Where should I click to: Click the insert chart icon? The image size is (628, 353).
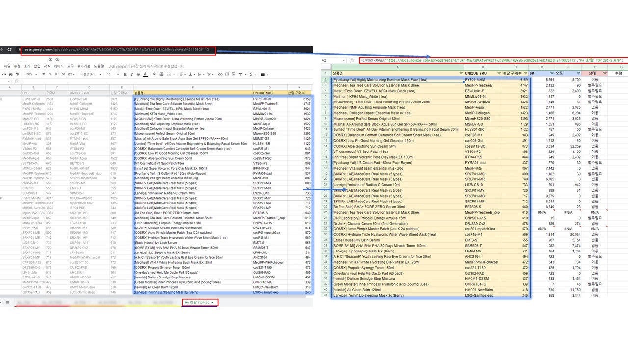[234, 74]
